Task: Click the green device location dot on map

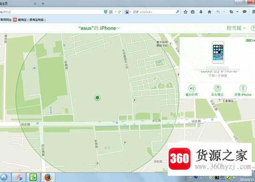Action: coord(97,98)
